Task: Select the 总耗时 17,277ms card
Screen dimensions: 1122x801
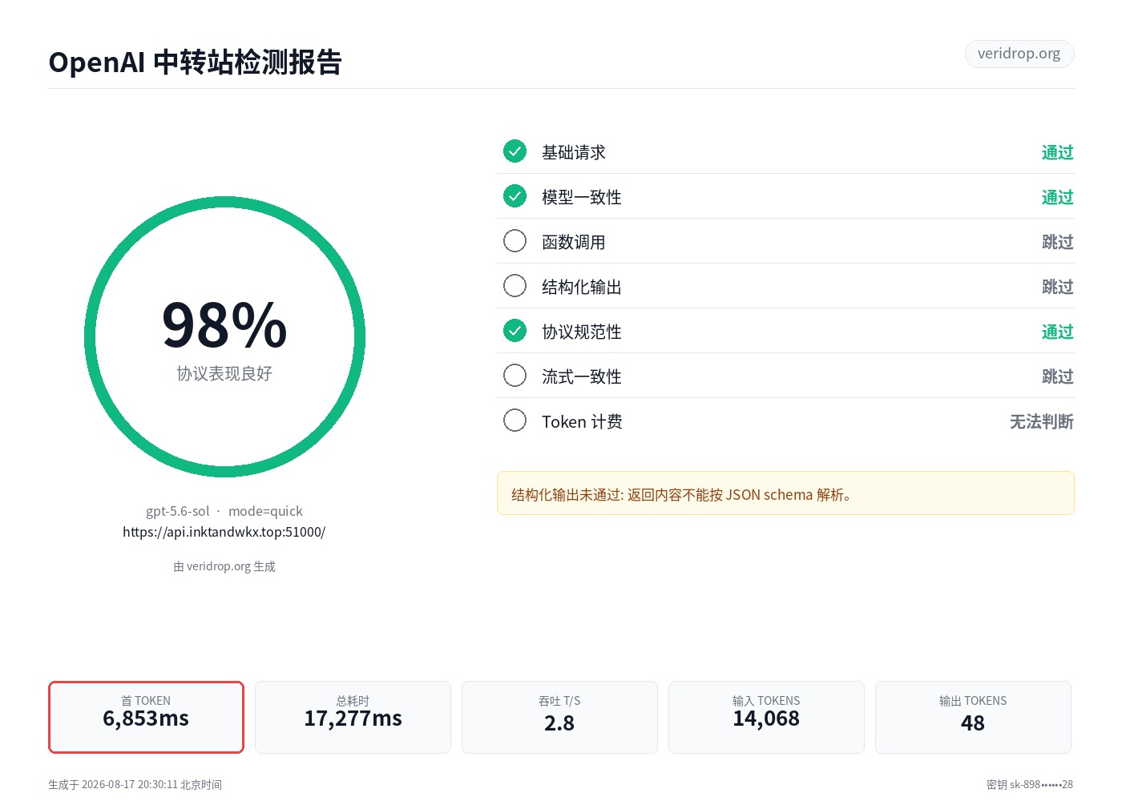Action: 353,717
